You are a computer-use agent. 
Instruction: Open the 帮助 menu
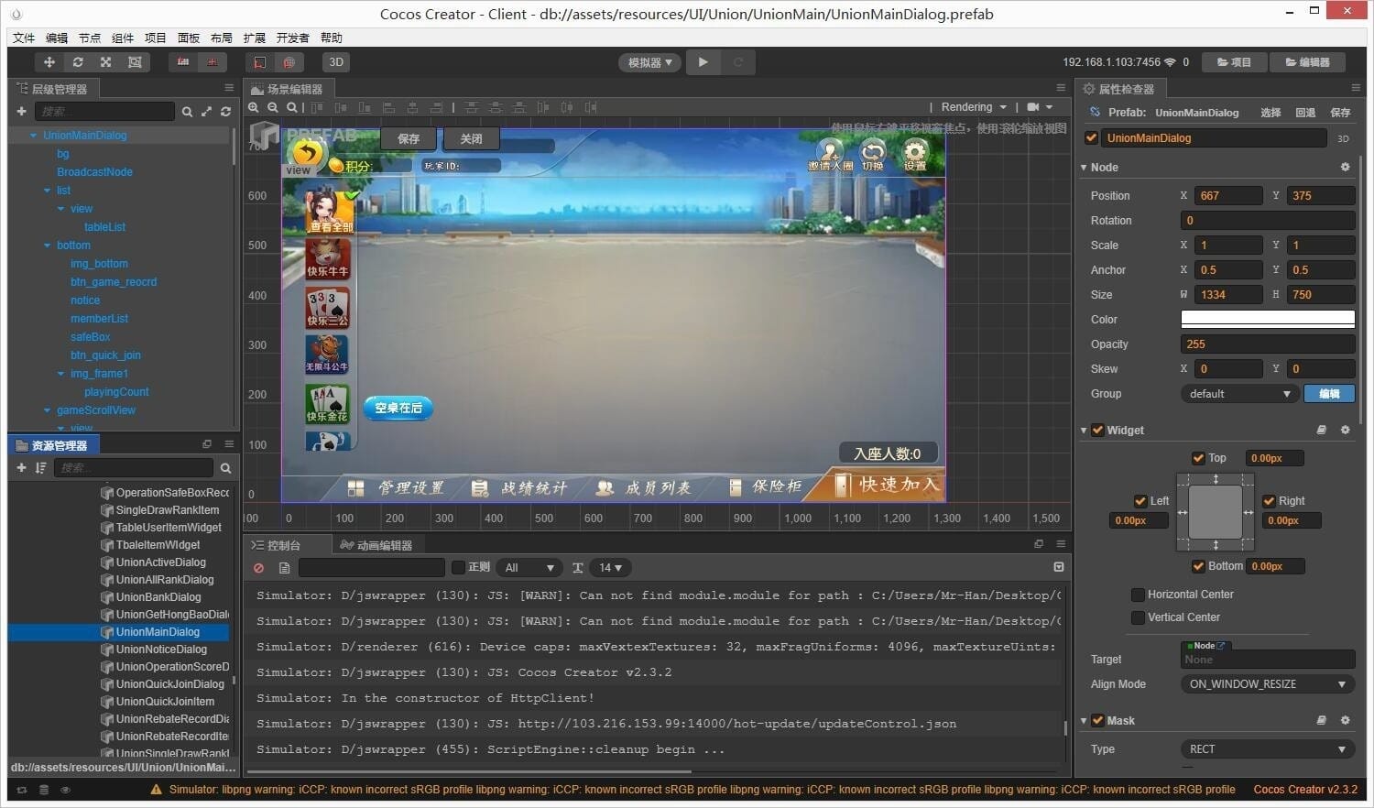click(x=332, y=38)
